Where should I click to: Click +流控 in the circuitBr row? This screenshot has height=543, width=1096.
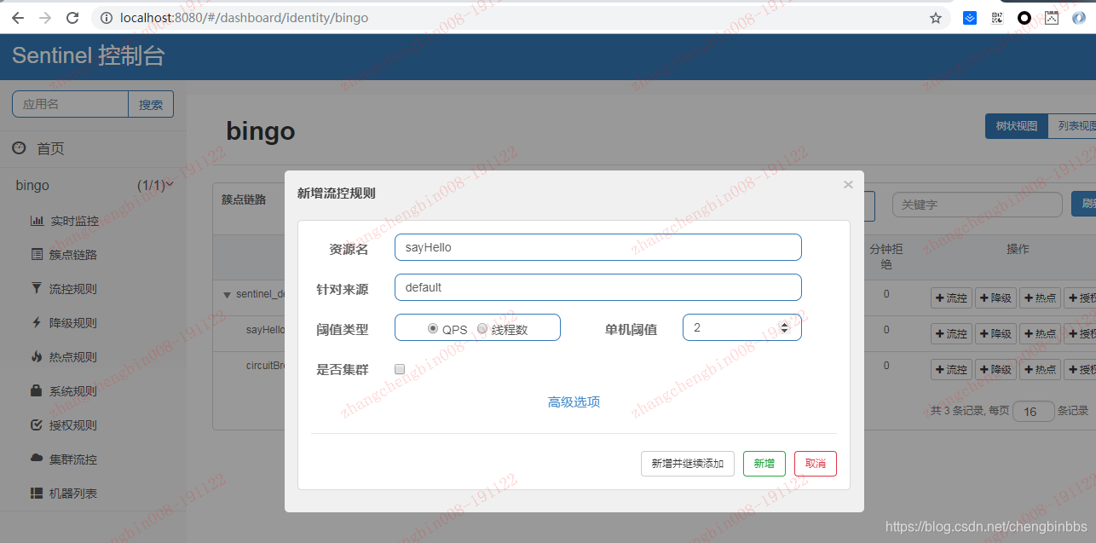click(x=951, y=369)
